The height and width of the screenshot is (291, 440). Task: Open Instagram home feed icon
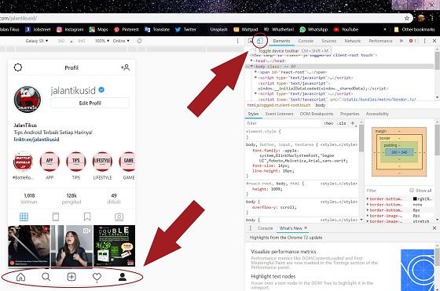pyautogui.click(x=20, y=277)
